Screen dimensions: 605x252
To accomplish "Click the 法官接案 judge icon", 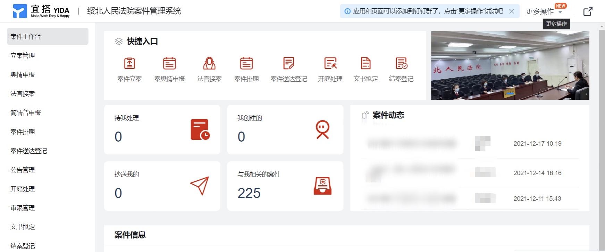I will coord(209,63).
